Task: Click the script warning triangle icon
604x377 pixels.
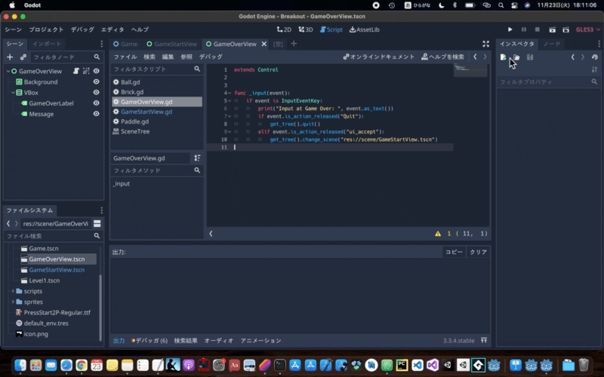Action: [x=438, y=234]
